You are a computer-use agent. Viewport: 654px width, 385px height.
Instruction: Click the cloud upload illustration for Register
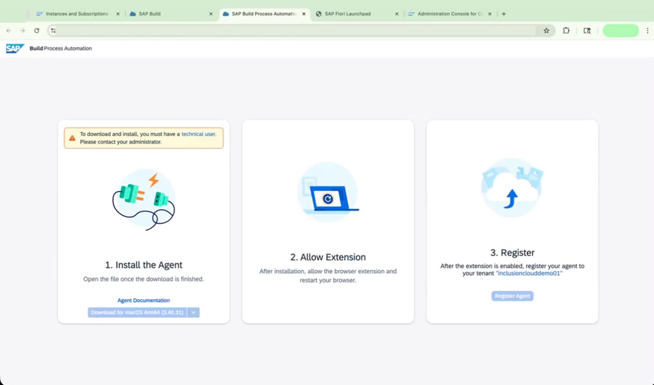pos(512,187)
